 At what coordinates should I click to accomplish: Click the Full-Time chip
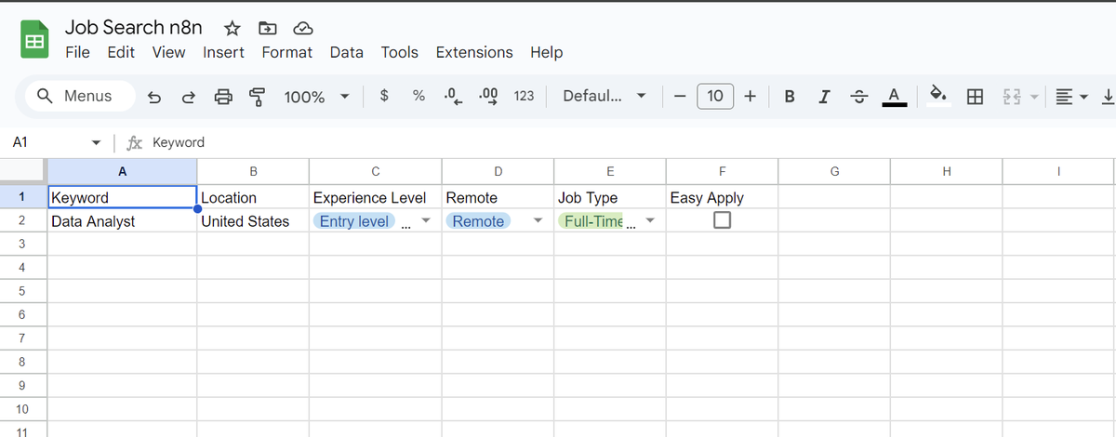click(x=593, y=221)
